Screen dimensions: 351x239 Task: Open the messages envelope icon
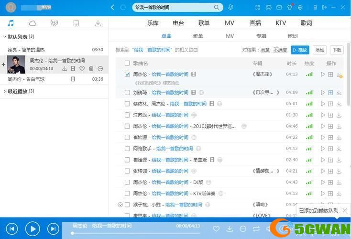(x=279, y=7)
